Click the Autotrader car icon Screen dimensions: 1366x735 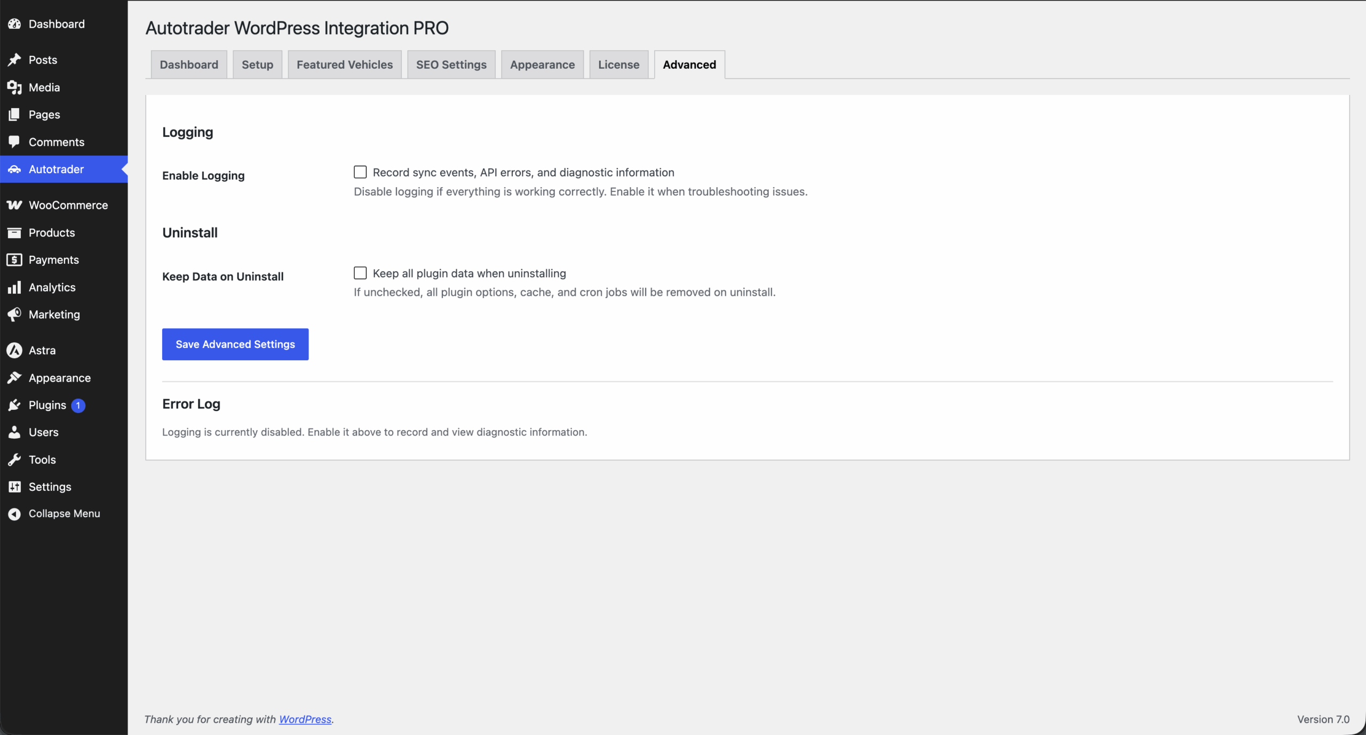pyautogui.click(x=14, y=169)
